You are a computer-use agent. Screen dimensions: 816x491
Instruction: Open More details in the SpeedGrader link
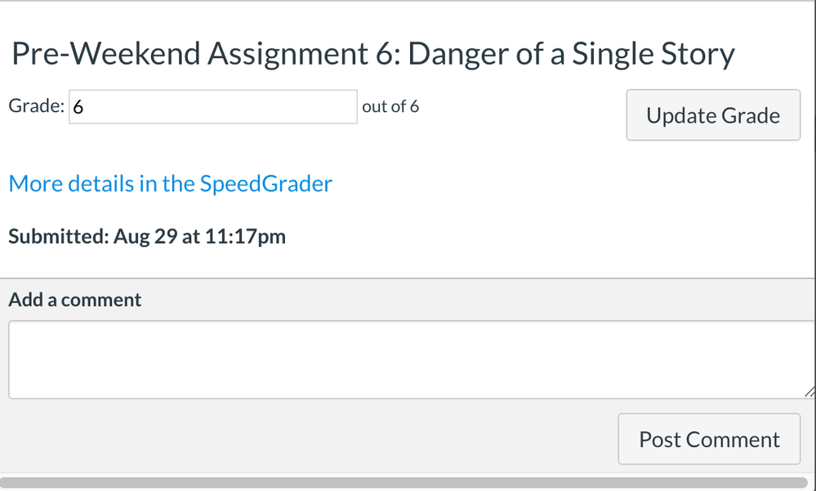[x=170, y=183]
